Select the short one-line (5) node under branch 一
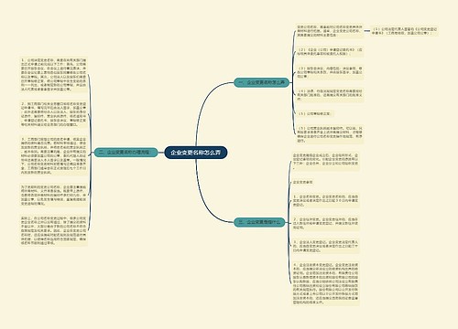The height and width of the screenshot is (329, 458). (x=314, y=113)
